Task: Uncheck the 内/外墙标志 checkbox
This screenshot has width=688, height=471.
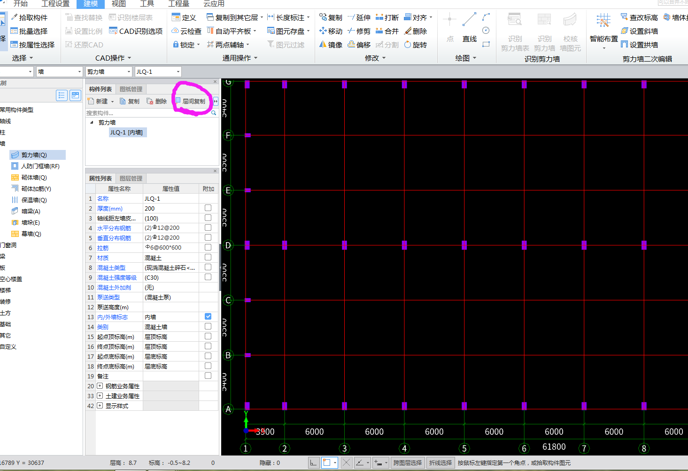Action: point(208,317)
